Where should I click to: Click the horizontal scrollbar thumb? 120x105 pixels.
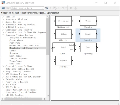pos(23,99)
